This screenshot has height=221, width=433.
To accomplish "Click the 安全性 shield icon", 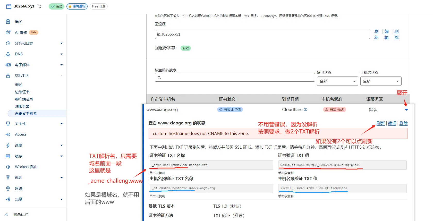I will coord(8,124).
